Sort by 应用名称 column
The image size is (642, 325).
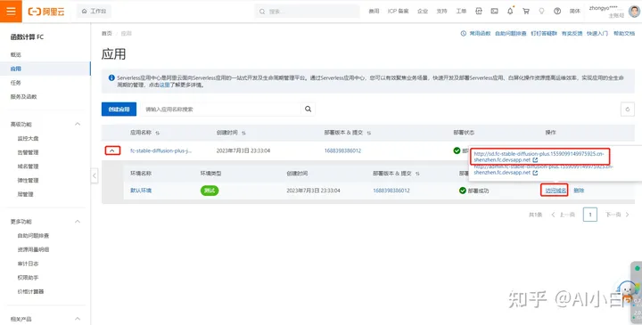coord(158,133)
